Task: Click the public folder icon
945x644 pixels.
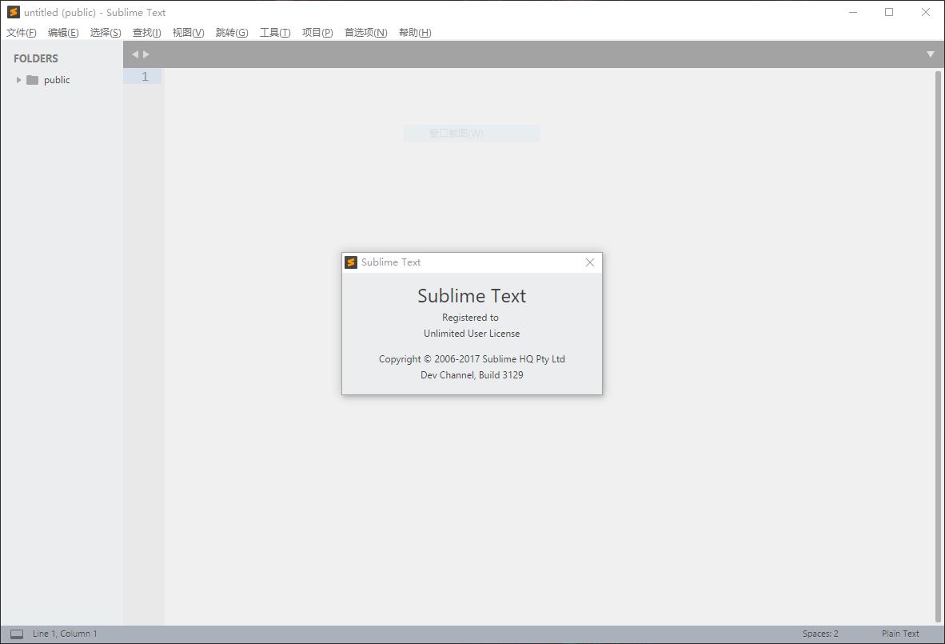Action: [32, 80]
